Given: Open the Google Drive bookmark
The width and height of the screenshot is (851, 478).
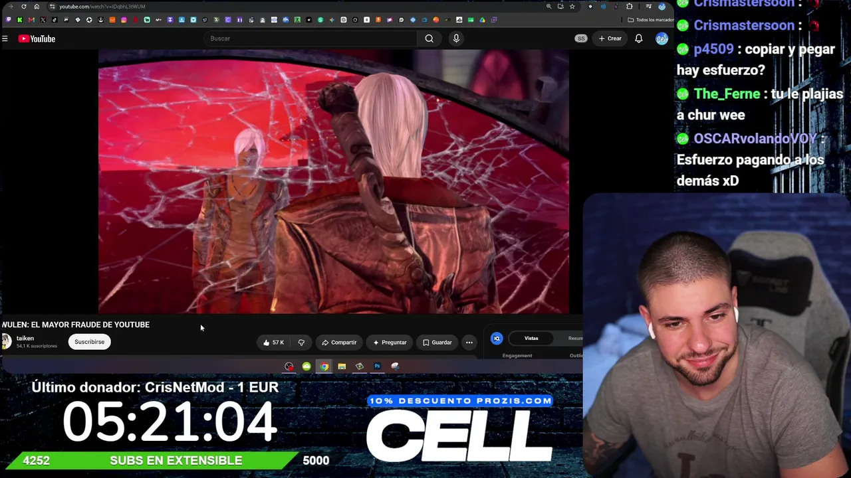Looking at the screenshot, I should [482, 20].
